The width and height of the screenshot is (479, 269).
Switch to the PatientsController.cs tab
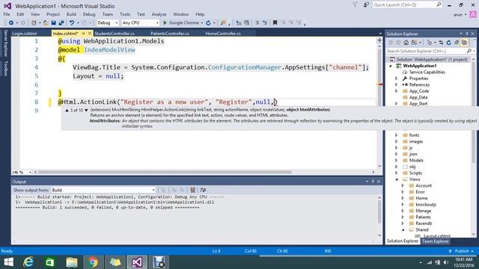pos(170,34)
